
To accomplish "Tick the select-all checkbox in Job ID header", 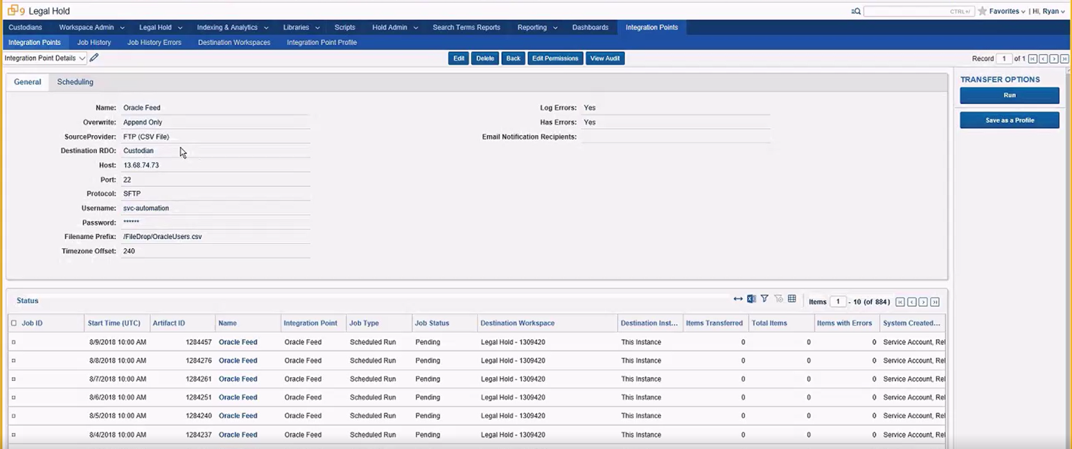I will coord(14,324).
